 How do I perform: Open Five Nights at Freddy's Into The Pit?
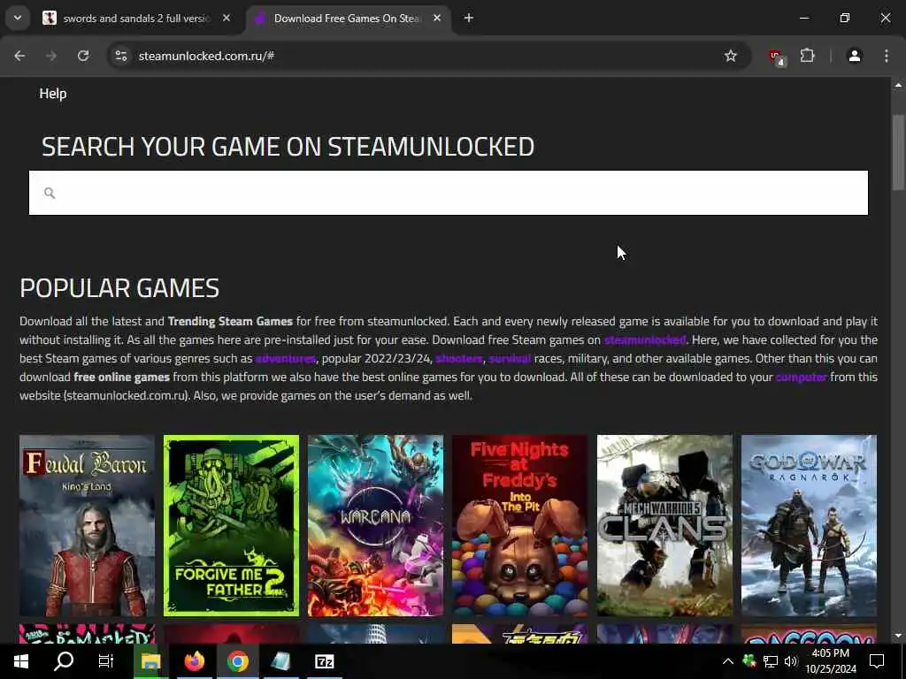pyautogui.click(x=520, y=526)
